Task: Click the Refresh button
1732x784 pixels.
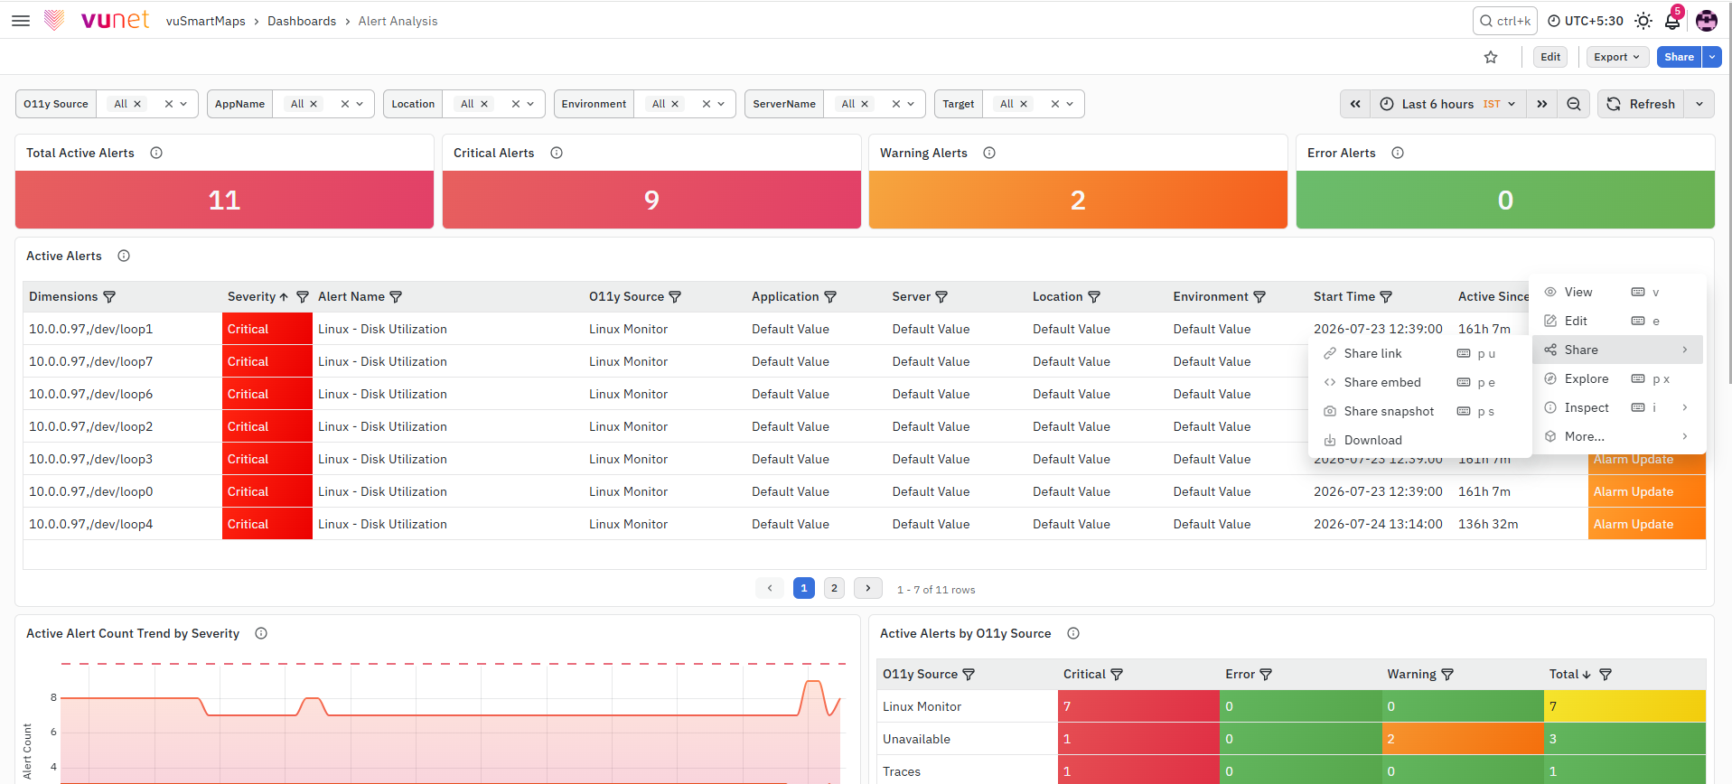Action: [1642, 104]
